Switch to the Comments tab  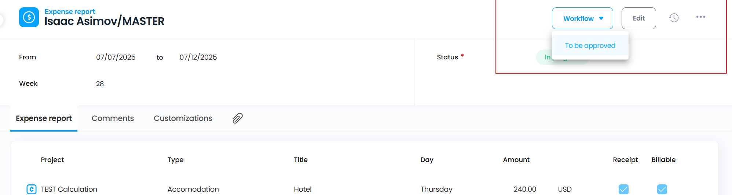point(113,118)
